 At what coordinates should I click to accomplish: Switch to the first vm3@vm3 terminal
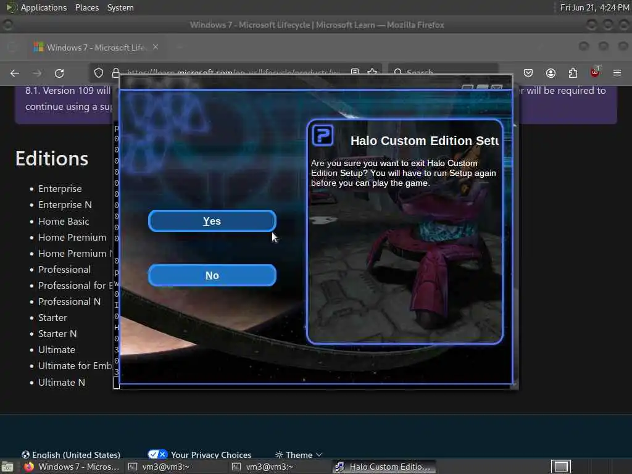pyautogui.click(x=174, y=467)
